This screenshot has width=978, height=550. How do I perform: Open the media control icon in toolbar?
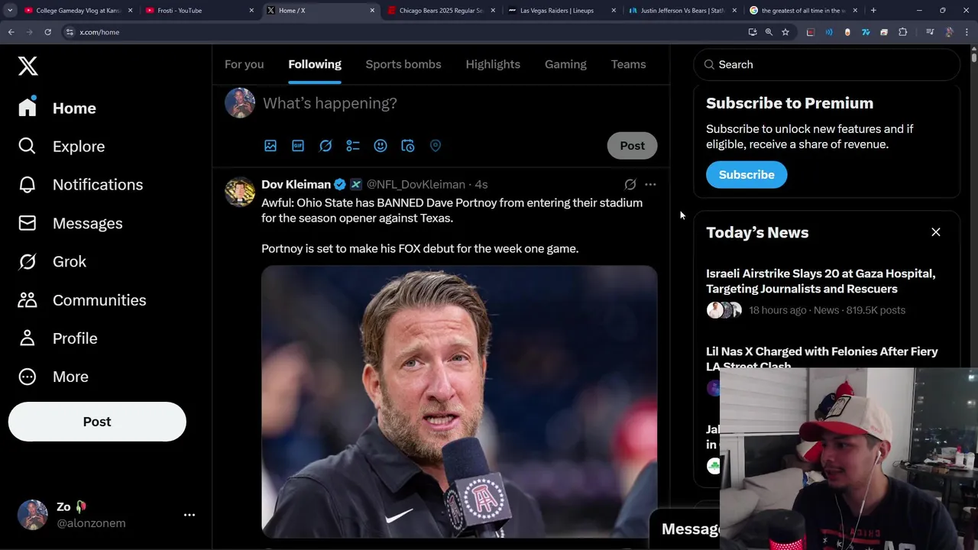point(930,32)
